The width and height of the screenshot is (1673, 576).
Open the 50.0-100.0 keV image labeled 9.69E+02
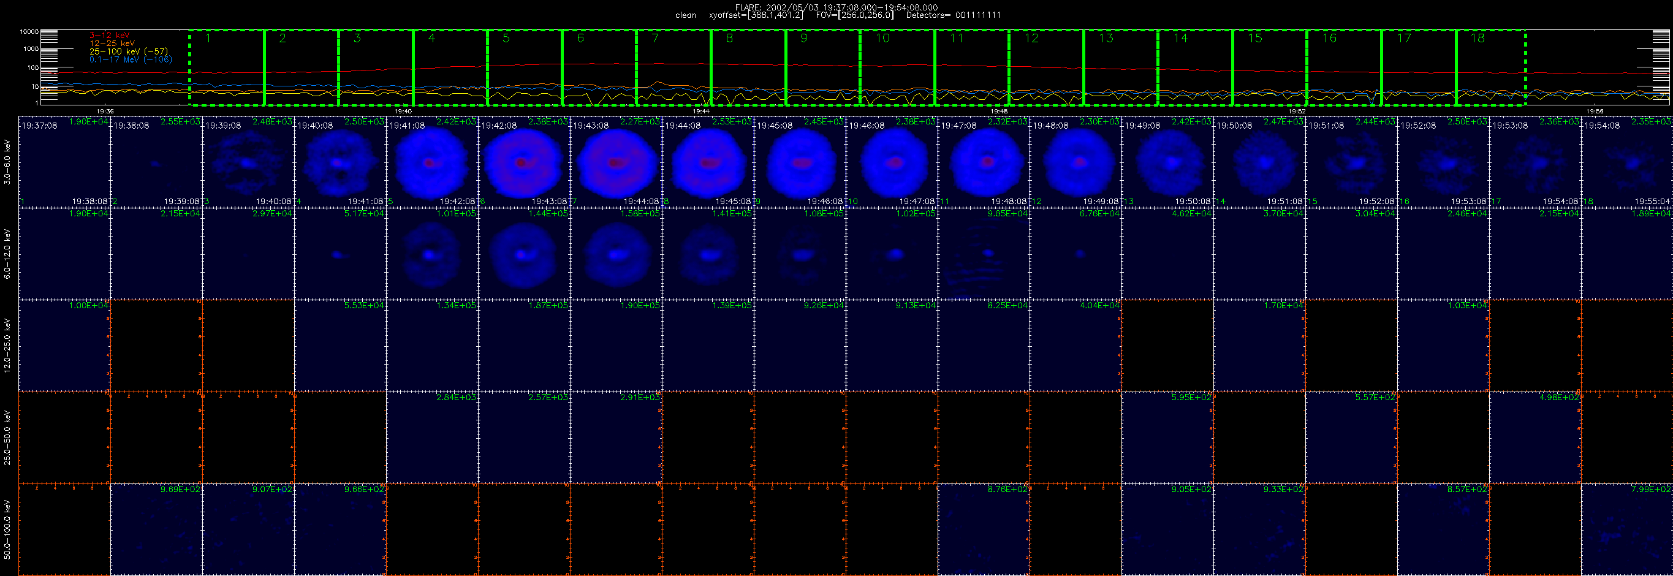pyautogui.click(x=157, y=529)
